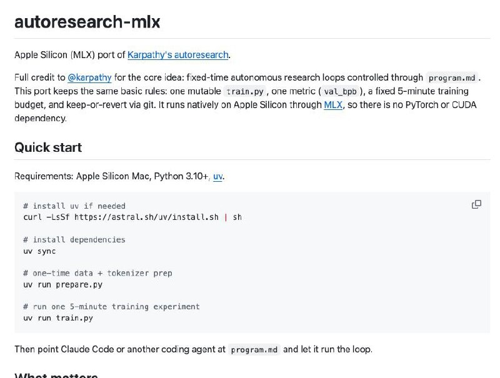Click the val_bpb inline code

pyautogui.click(x=340, y=92)
